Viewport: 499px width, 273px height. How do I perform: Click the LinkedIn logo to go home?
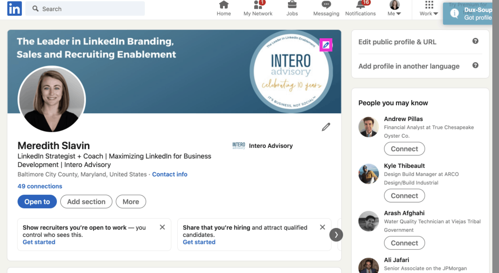(14, 8)
